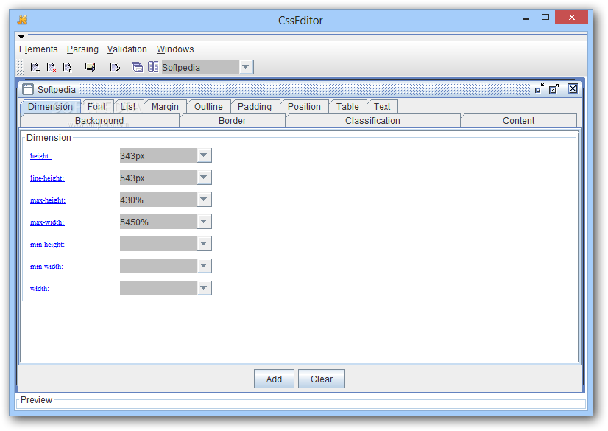Iconify the Softpedia internal frame
Viewport: 608px width, 431px height.
540,88
